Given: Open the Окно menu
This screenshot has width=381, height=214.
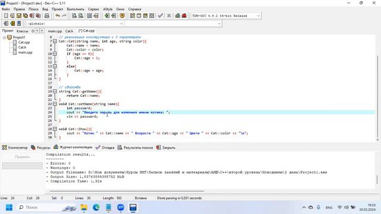Looking at the screenshot, I should 120,10.
